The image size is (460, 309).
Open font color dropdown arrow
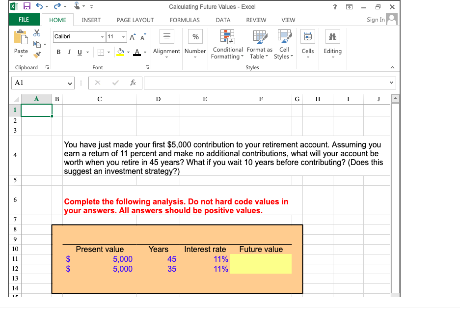coord(145,53)
